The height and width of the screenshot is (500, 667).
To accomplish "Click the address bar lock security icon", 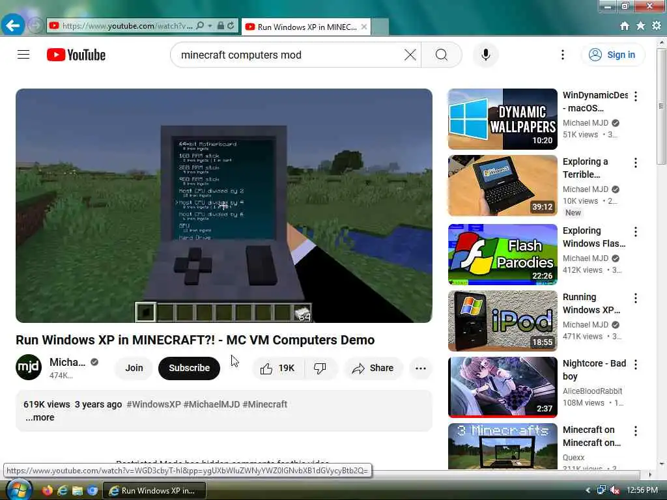I will point(220,26).
